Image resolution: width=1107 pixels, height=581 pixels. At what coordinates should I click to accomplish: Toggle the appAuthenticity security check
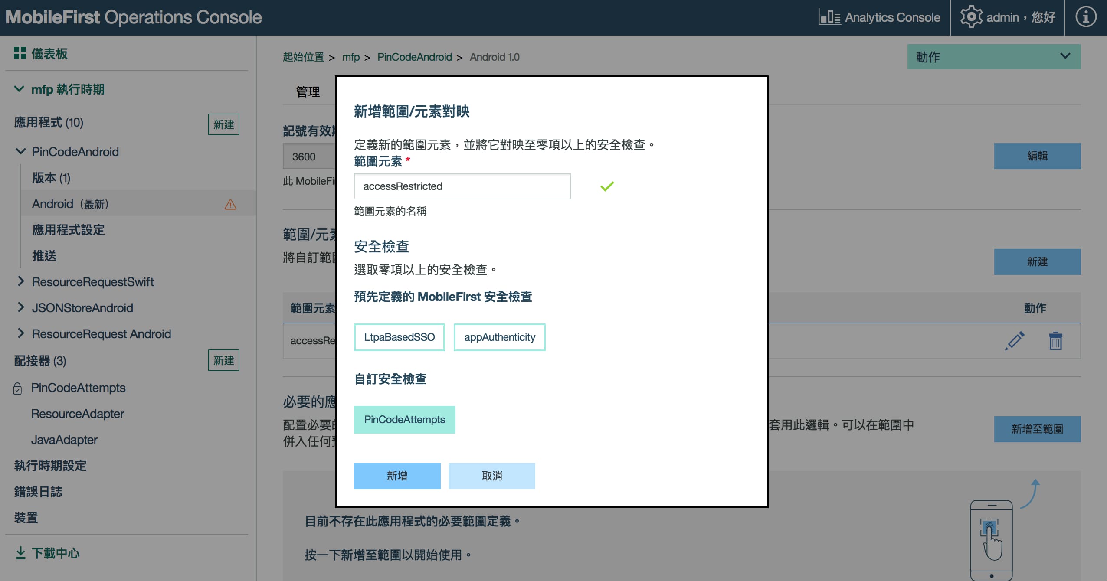click(499, 337)
